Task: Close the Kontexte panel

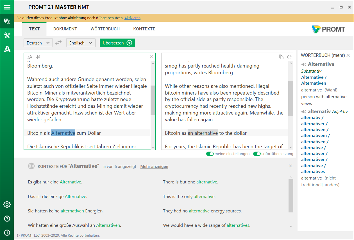Action: tap(291, 166)
